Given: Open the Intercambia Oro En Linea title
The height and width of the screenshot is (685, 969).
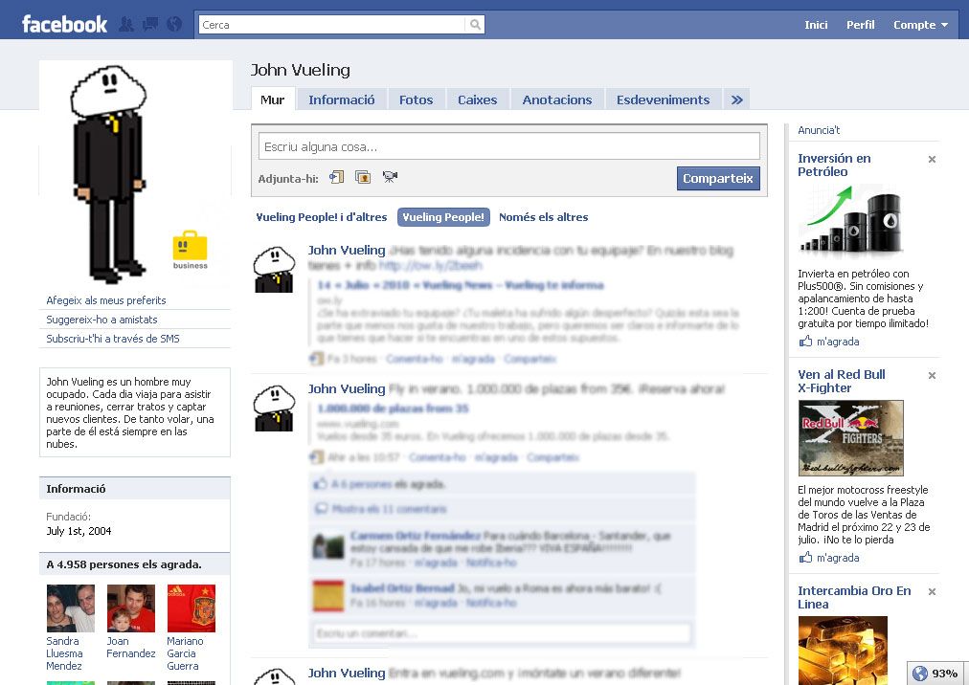Looking at the screenshot, I should pos(854,597).
